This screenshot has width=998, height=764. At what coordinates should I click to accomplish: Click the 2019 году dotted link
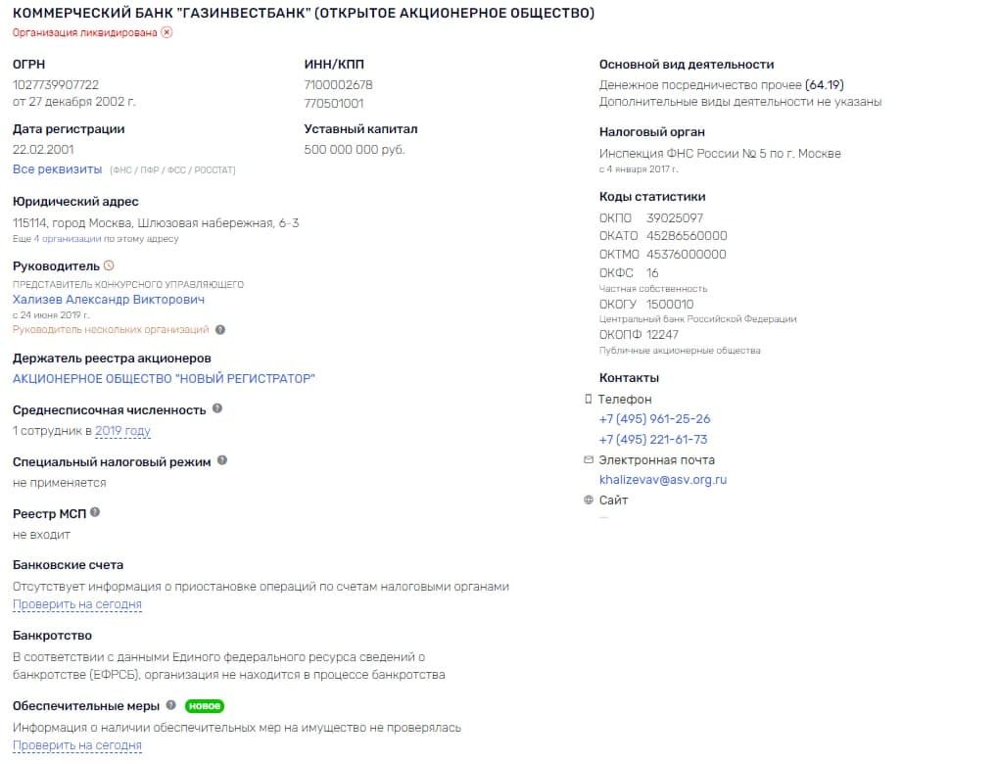(122, 431)
